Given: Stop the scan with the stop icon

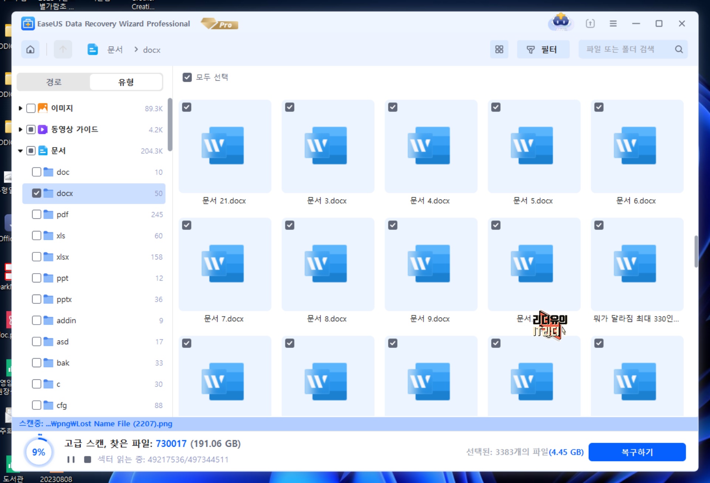Looking at the screenshot, I should pyautogui.click(x=88, y=459).
